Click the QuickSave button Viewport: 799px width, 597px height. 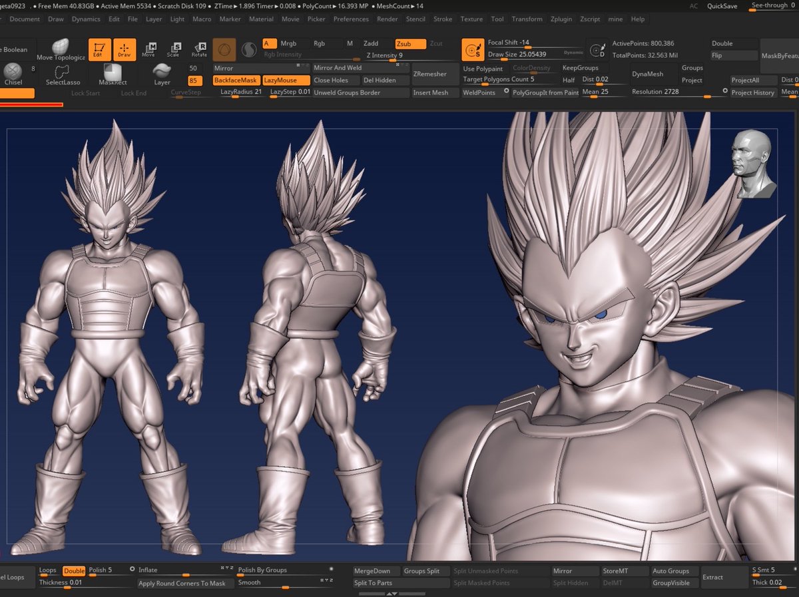[x=722, y=5]
